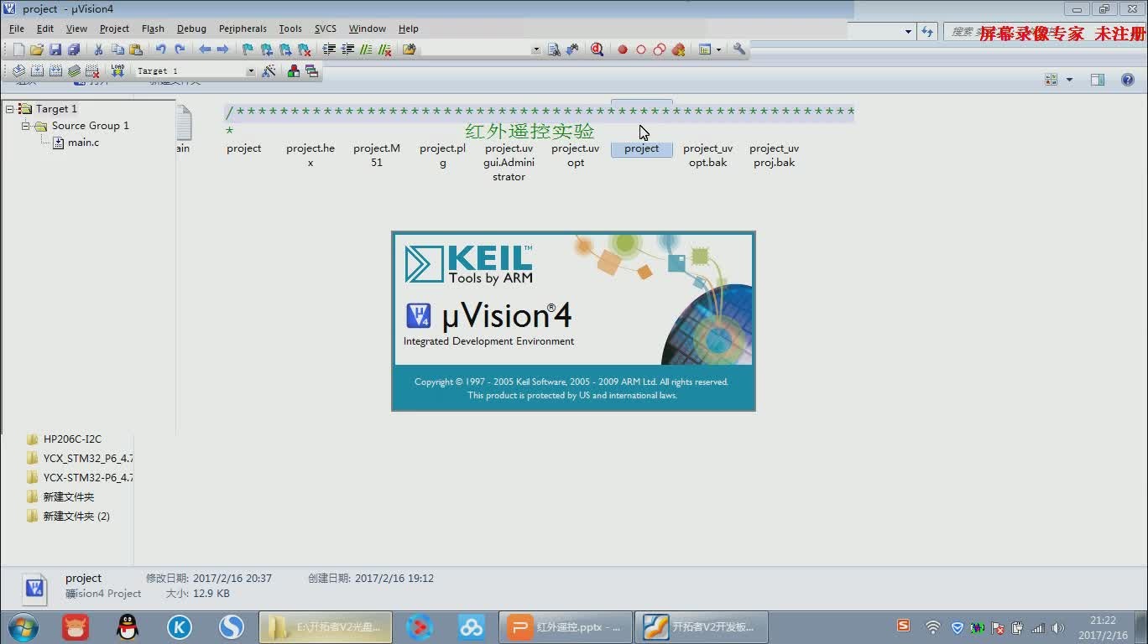1148x644 pixels.
Task: Click the Translate file build icon
Action: tap(18, 71)
